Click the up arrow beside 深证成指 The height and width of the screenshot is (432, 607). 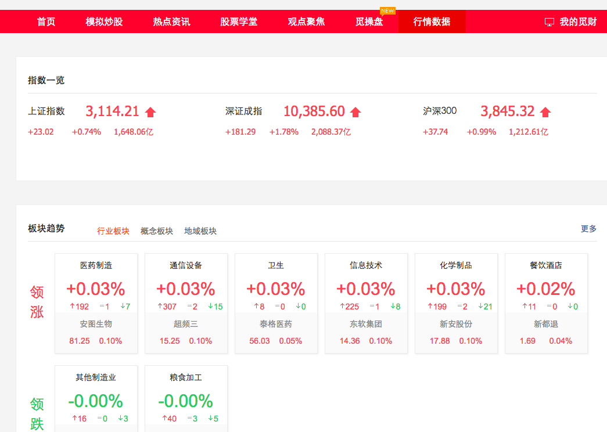[356, 111]
